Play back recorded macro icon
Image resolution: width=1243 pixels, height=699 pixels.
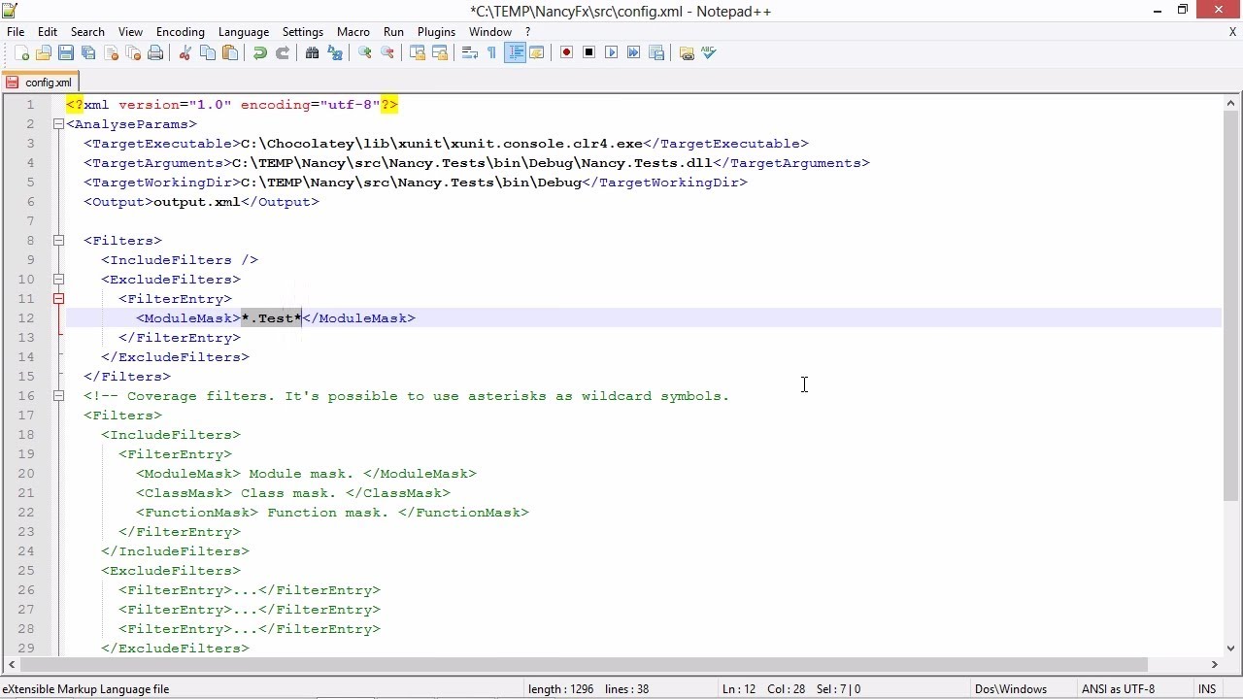point(611,53)
